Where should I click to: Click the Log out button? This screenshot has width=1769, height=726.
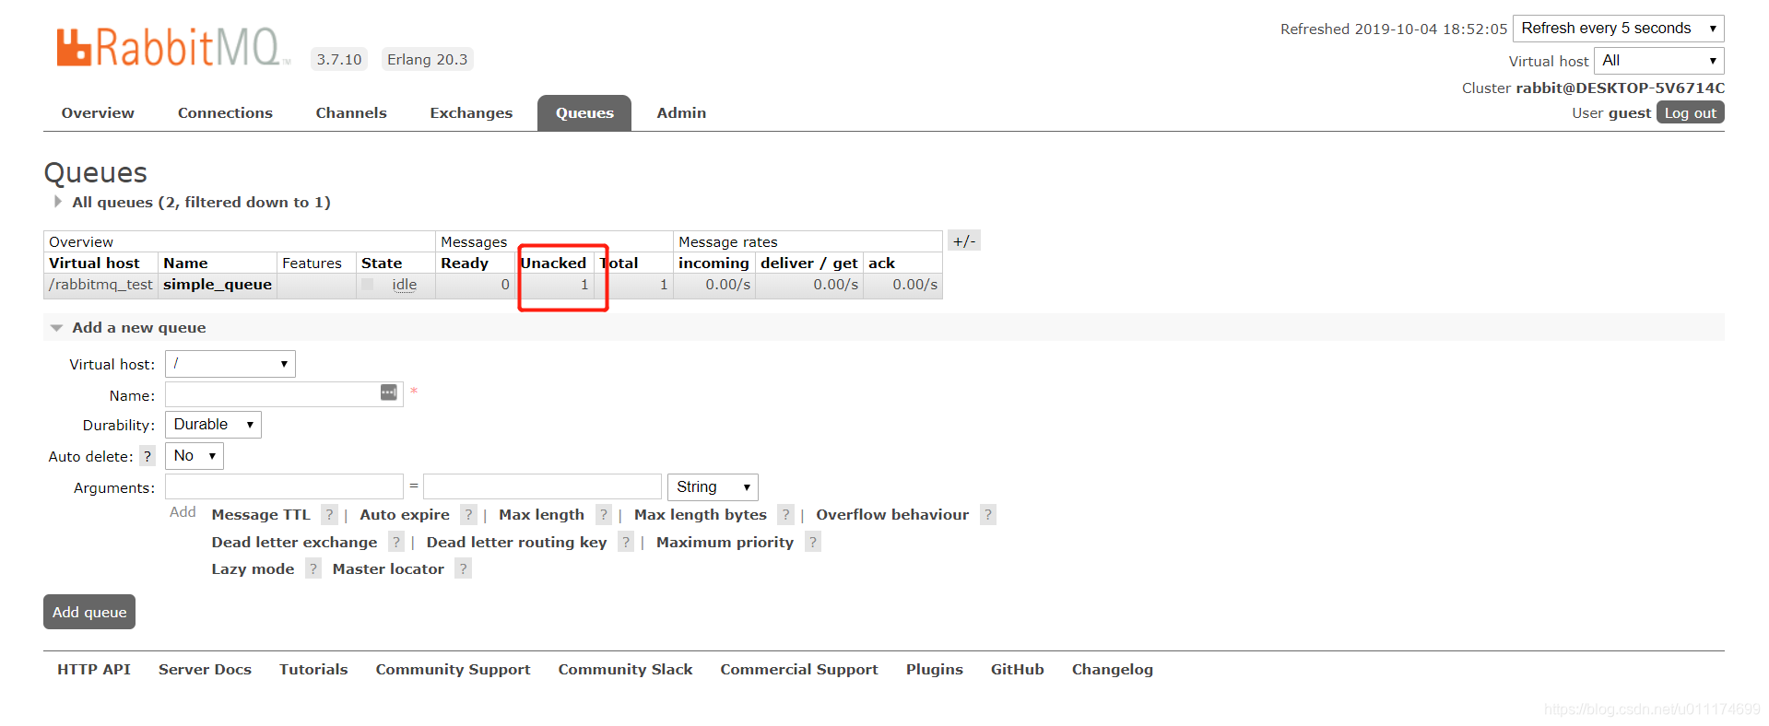1690,112
